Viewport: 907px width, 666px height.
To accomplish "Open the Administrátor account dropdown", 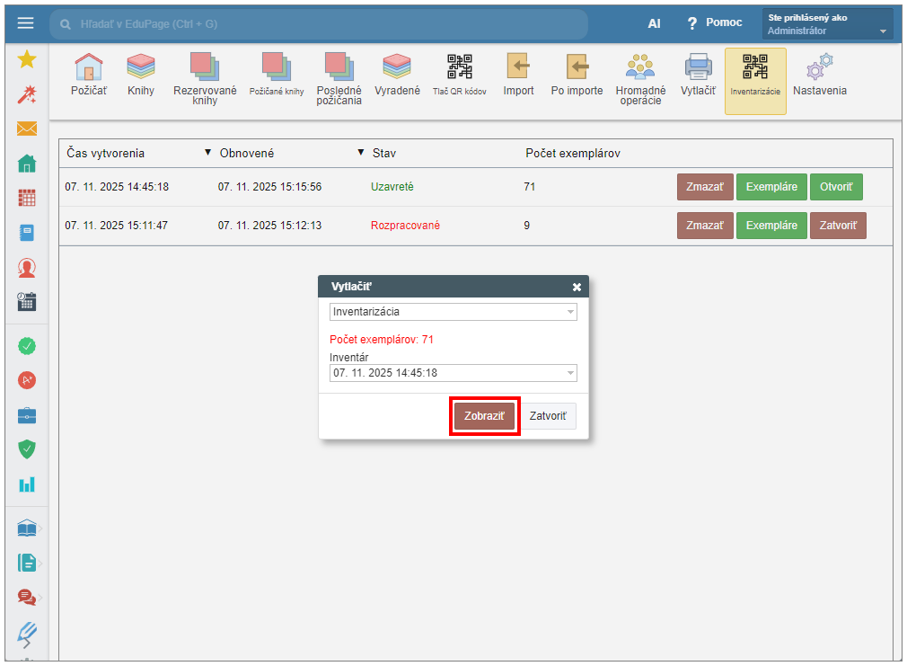I will coord(827,24).
